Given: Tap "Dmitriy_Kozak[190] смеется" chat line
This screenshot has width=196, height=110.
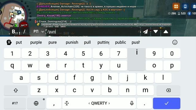Looking at the screenshot, I should tap(54, 16).
